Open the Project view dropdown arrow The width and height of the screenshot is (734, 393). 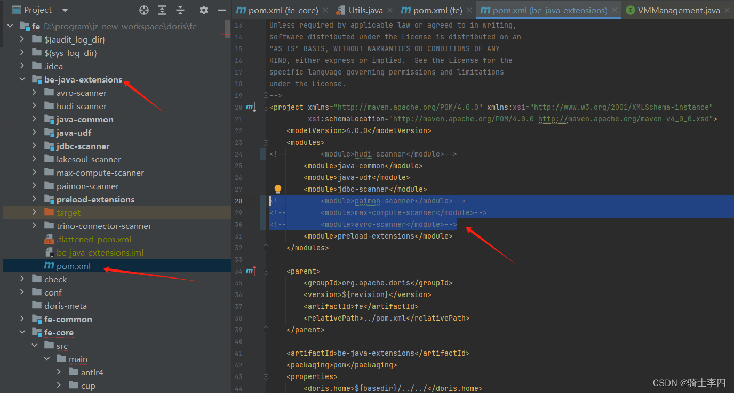click(x=65, y=10)
